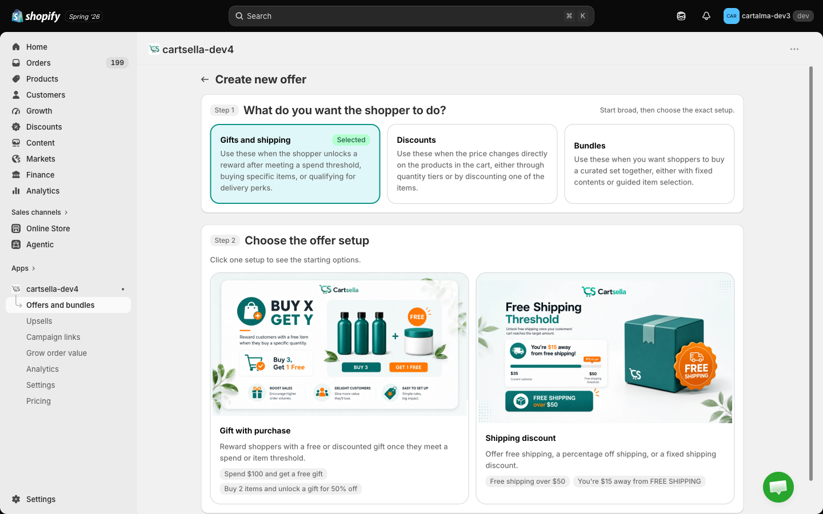Click the Markets globe icon
Viewport: 823px width, 514px height.
[16, 159]
